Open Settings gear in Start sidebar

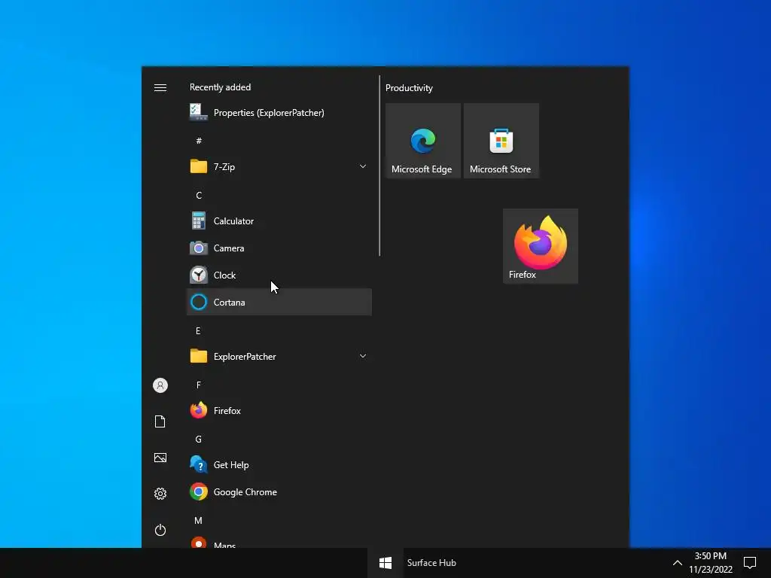pyautogui.click(x=160, y=494)
